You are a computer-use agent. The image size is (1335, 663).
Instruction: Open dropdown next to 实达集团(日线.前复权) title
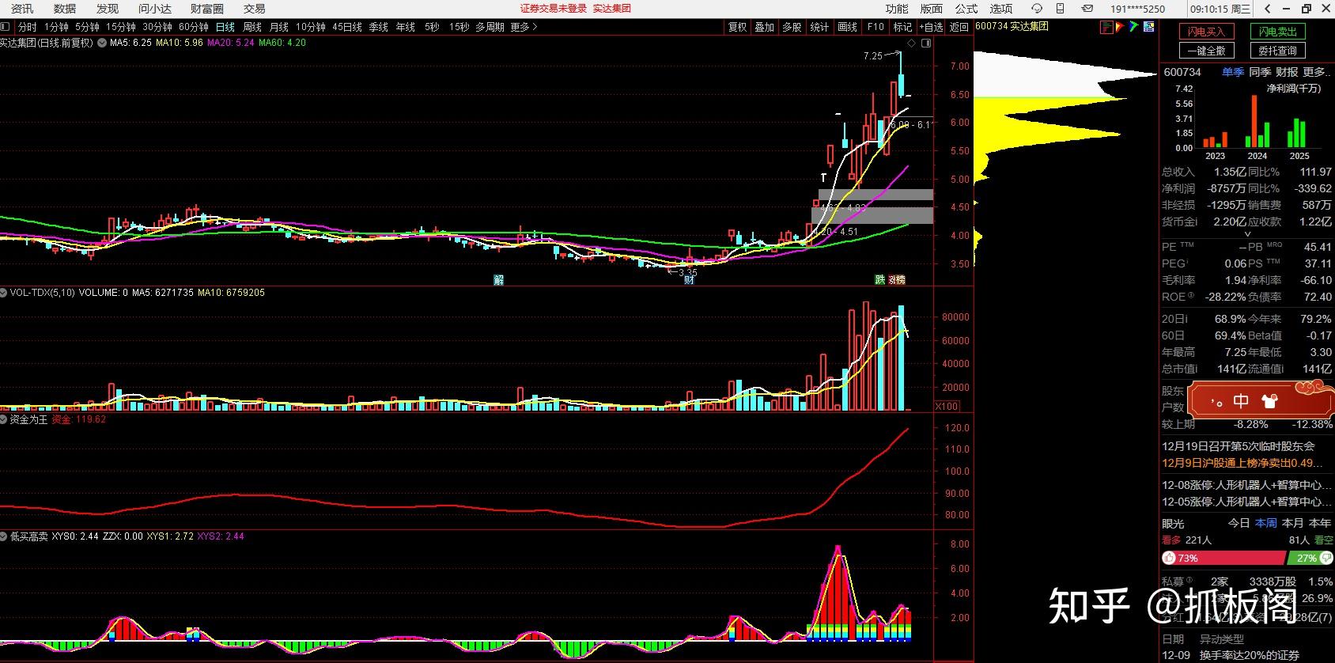point(101,44)
